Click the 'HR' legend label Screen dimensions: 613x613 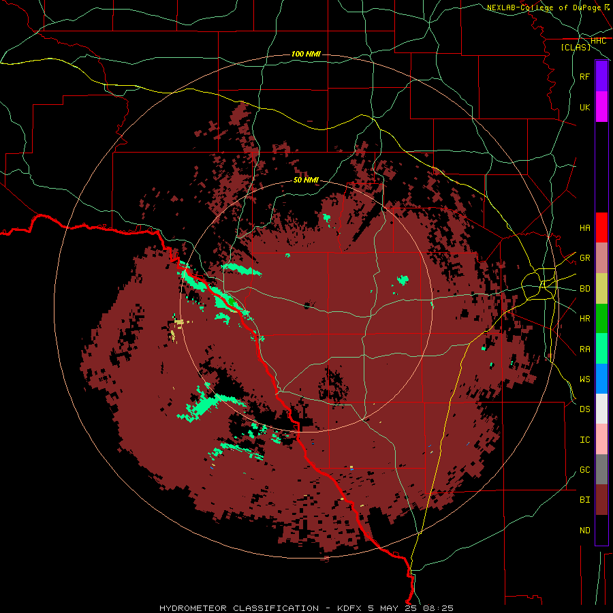[x=584, y=319]
